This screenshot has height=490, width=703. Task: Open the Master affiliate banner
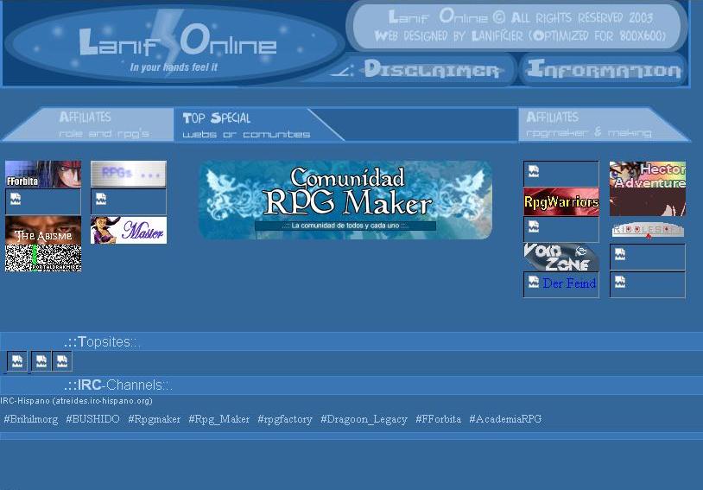pos(129,230)
